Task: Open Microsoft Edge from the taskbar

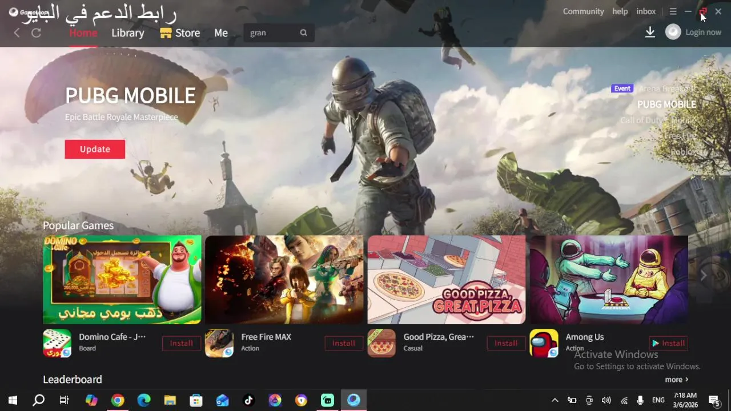Action: (144, 400)
